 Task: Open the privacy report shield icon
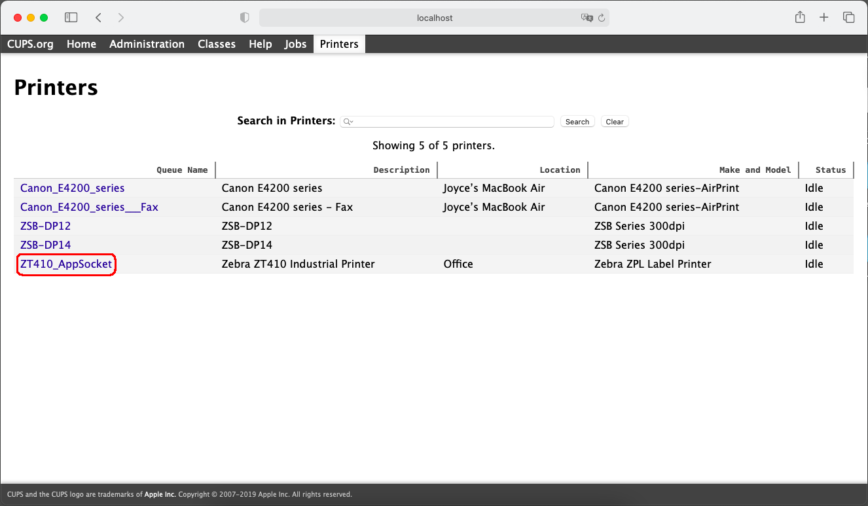click(245, 18)
